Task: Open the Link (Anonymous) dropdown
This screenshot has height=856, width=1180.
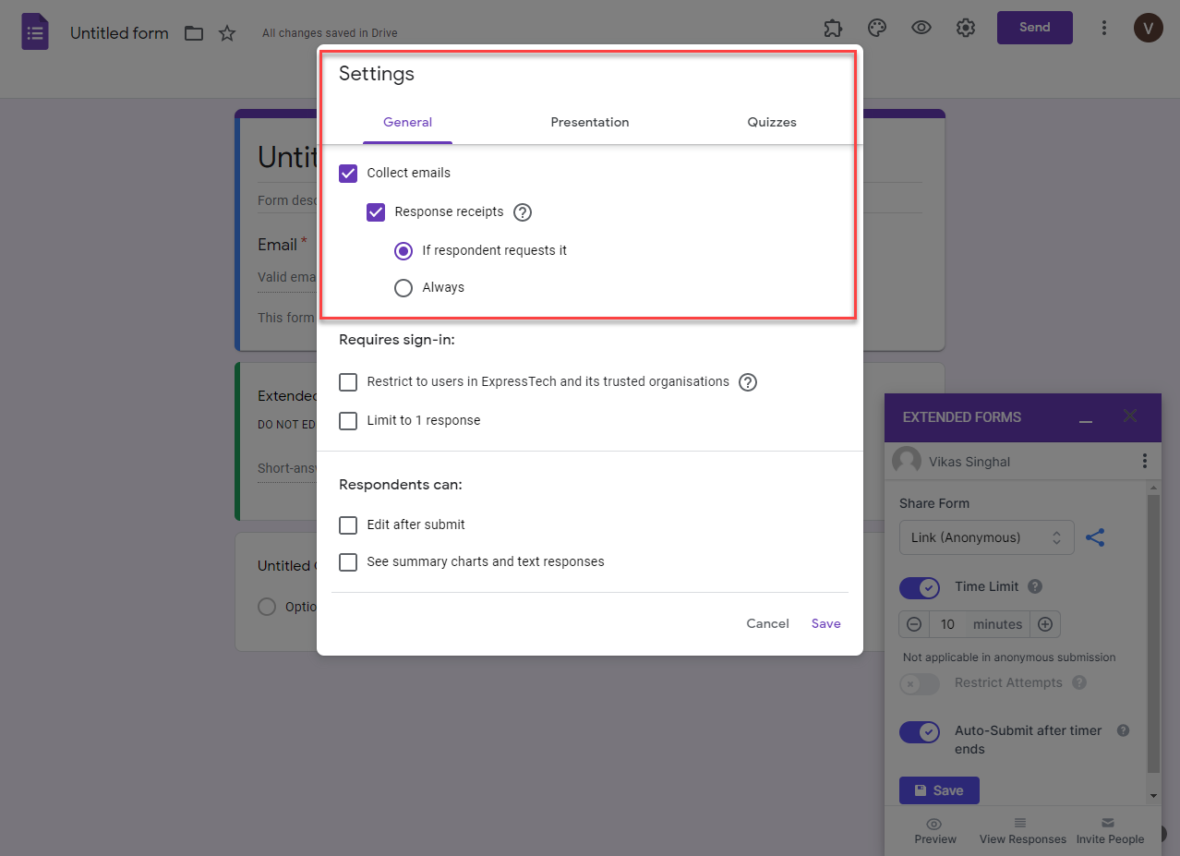Action: (x=986, y=537)
